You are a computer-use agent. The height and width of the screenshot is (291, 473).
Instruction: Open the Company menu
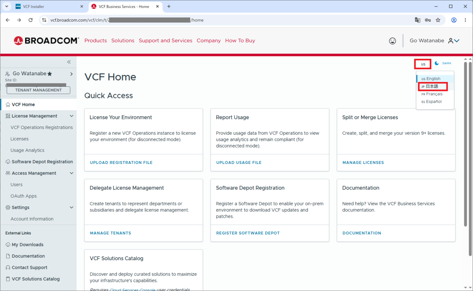pos(209,41)
